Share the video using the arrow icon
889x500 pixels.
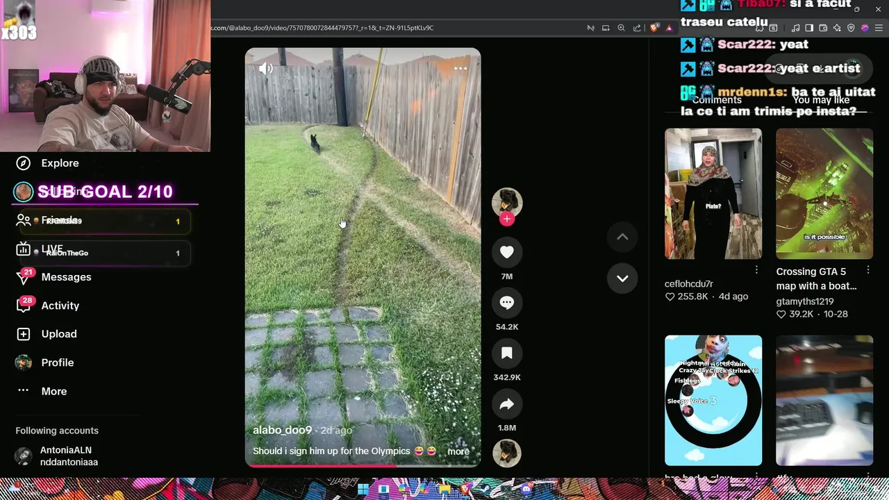507,404
